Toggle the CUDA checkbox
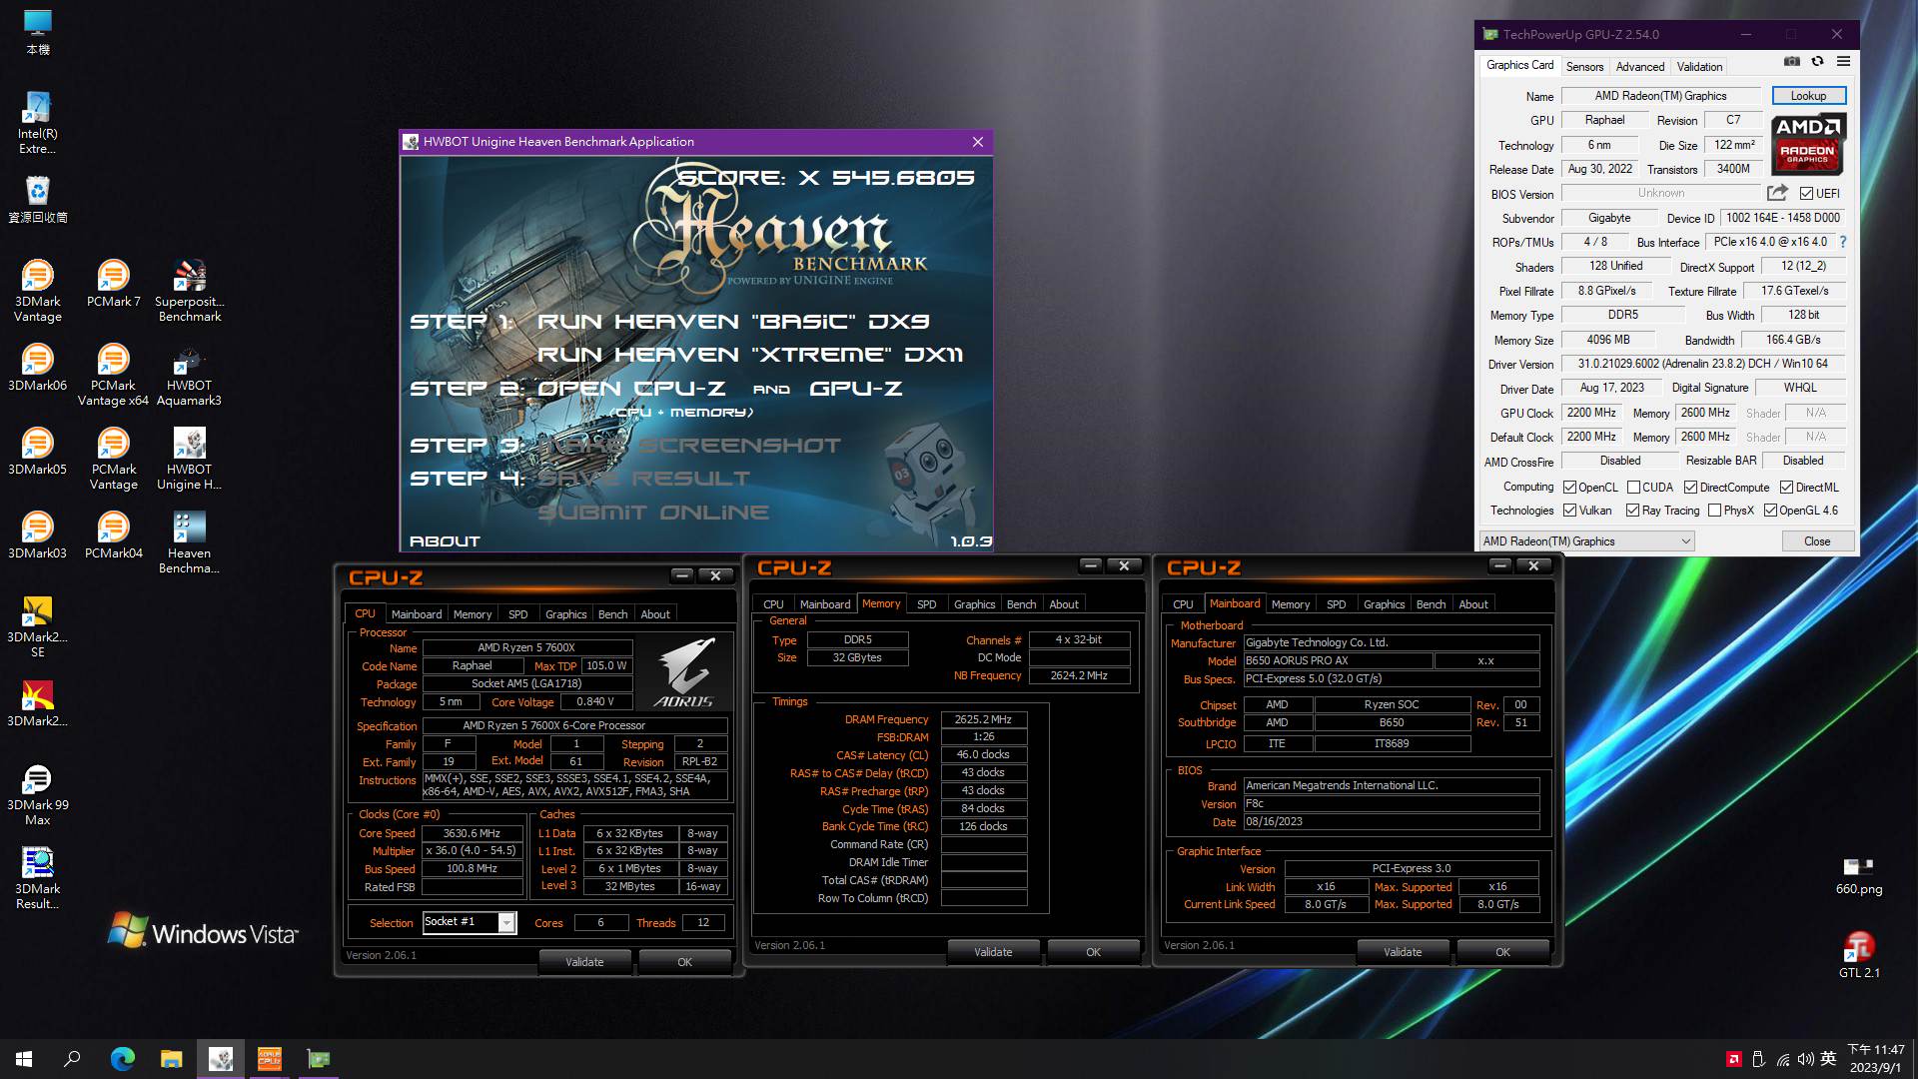 (1633, 488)
